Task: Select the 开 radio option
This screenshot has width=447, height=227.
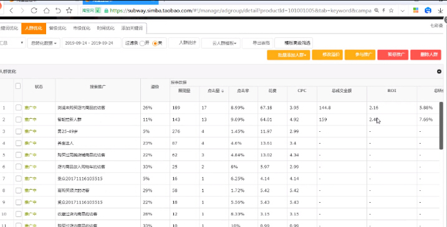Action: (142, 44)
